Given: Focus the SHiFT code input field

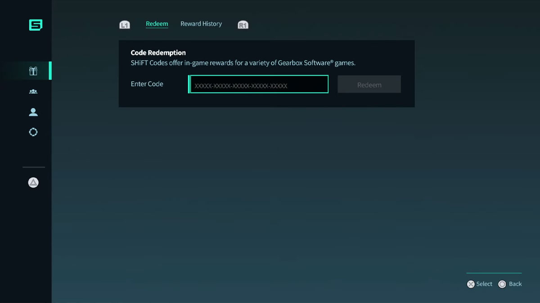Looking at the screenshot, I should coord(259,85).
